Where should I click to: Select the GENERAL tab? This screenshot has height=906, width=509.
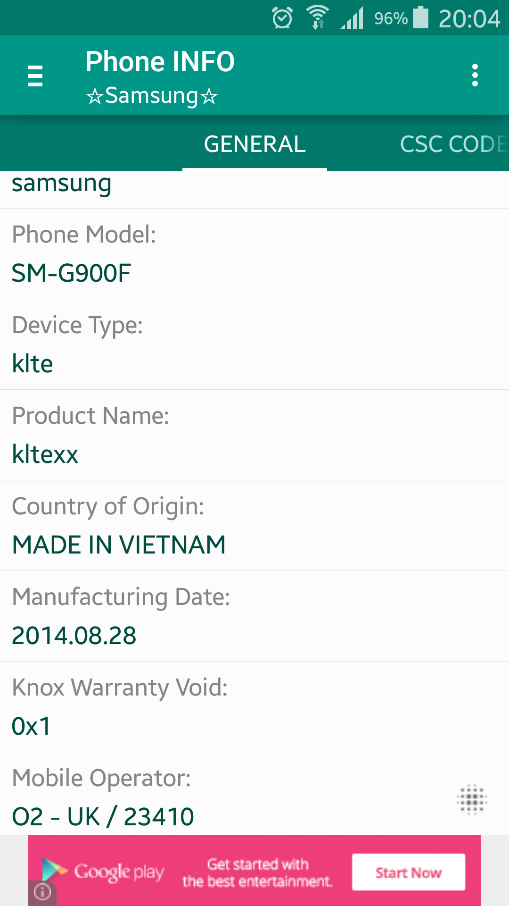[x=254, y=144]
